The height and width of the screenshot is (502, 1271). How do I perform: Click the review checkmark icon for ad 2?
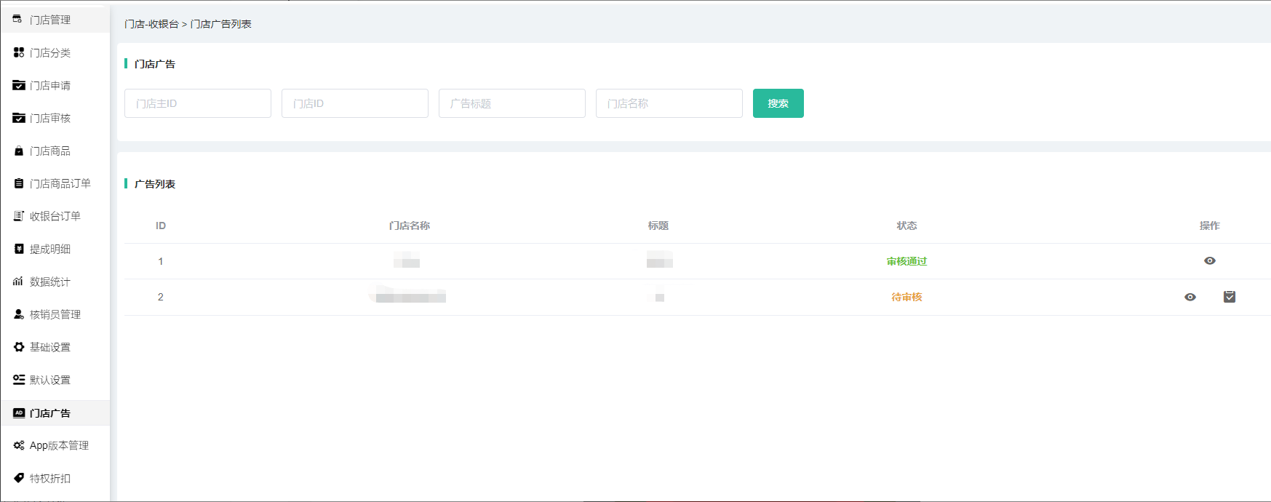[1229, 297]
